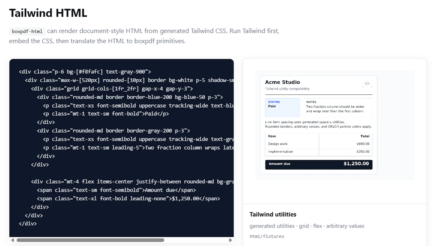The width and height of the screenshot is (432, 246).
Task: Click the $900.00 amount in the preview table
Action: click(363, 144)
